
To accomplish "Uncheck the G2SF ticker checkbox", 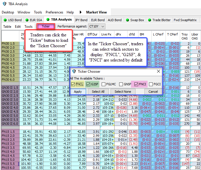I will point(88,84).
